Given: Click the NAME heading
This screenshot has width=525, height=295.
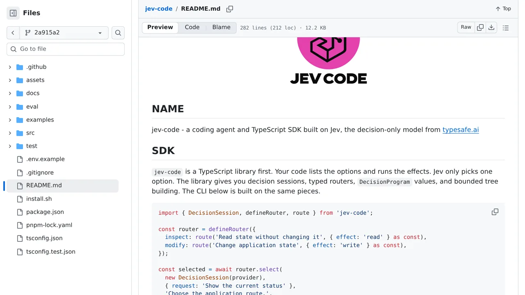Looking at the screenshot, I should tap(168, 109).
